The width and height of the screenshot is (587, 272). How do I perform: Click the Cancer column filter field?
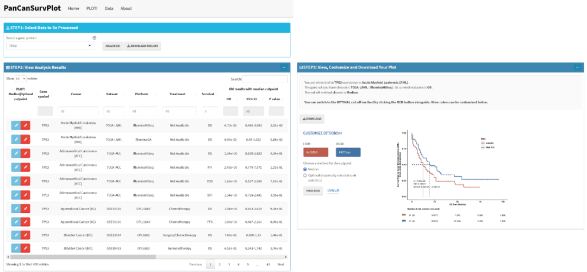[x=78, y=112]
